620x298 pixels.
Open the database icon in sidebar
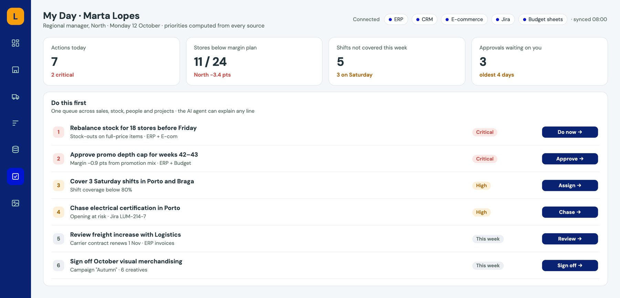click(15, 149)
